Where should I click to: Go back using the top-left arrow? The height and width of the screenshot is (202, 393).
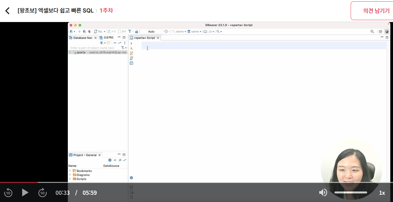point(8,11)
